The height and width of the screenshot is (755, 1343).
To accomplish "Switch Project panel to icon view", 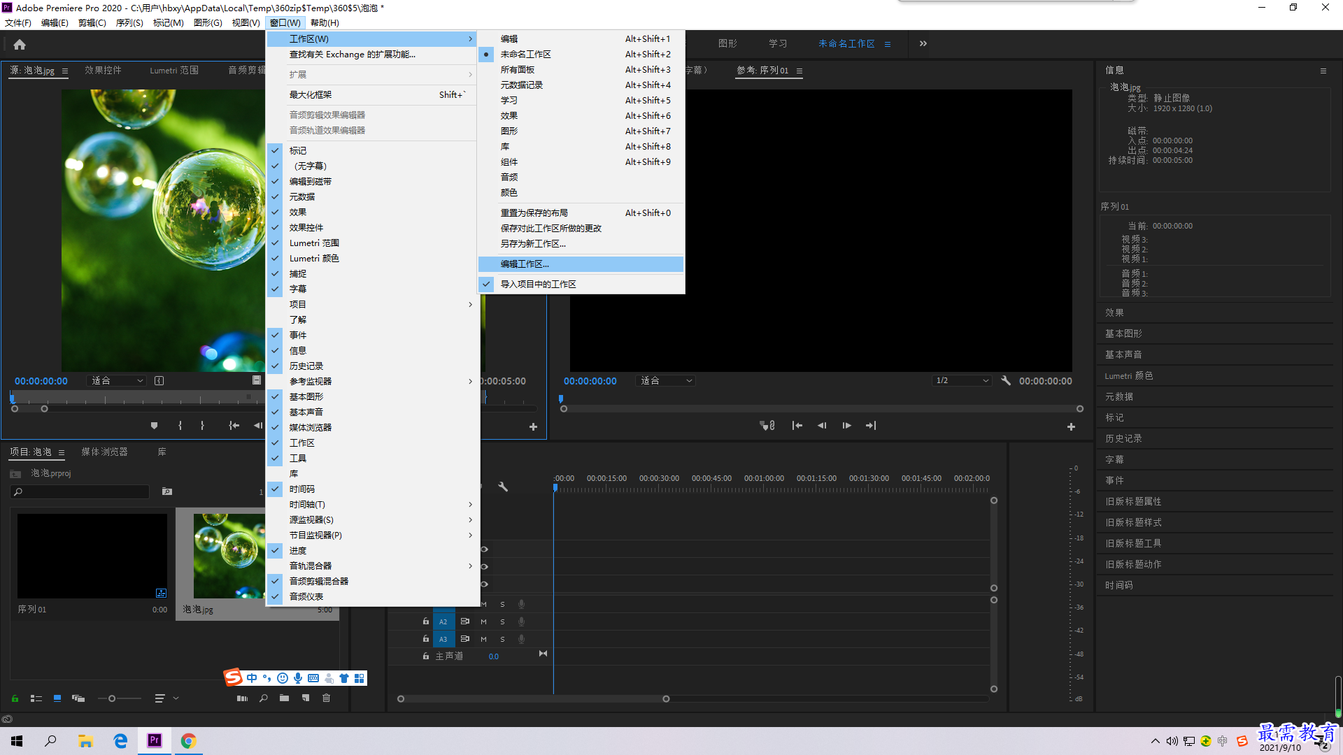I will pyautogui.click(x=57, y=698).
